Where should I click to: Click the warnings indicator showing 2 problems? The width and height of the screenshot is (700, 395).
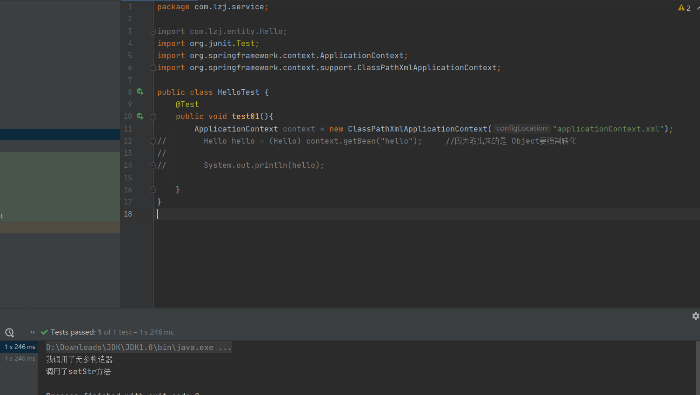pos(684,7)
